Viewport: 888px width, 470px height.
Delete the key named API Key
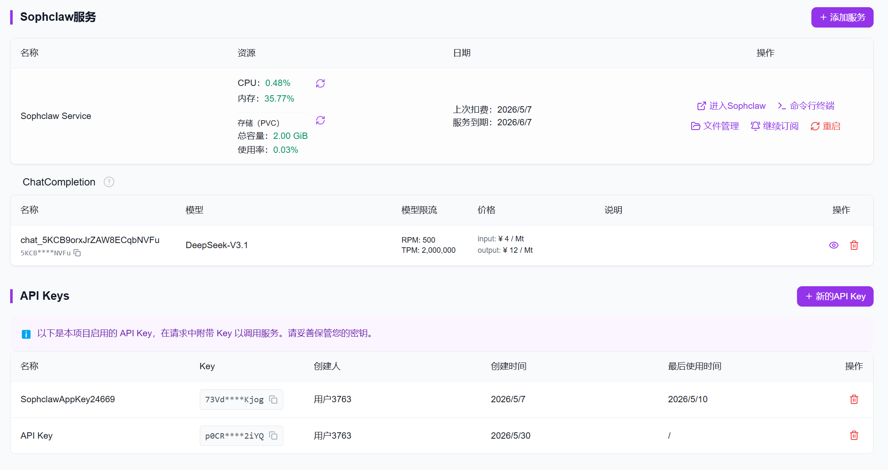click(854, 435)
